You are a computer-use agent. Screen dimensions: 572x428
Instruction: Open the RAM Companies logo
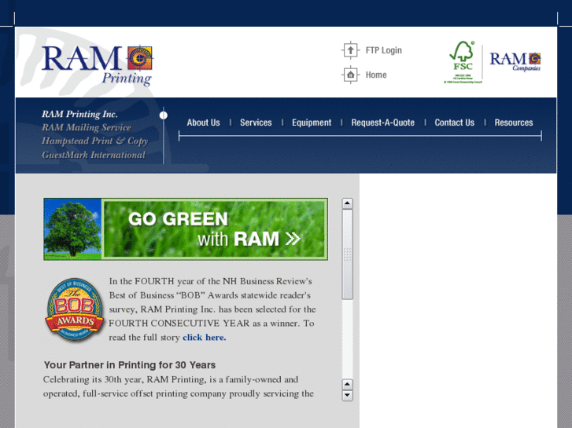pos(515,61)
